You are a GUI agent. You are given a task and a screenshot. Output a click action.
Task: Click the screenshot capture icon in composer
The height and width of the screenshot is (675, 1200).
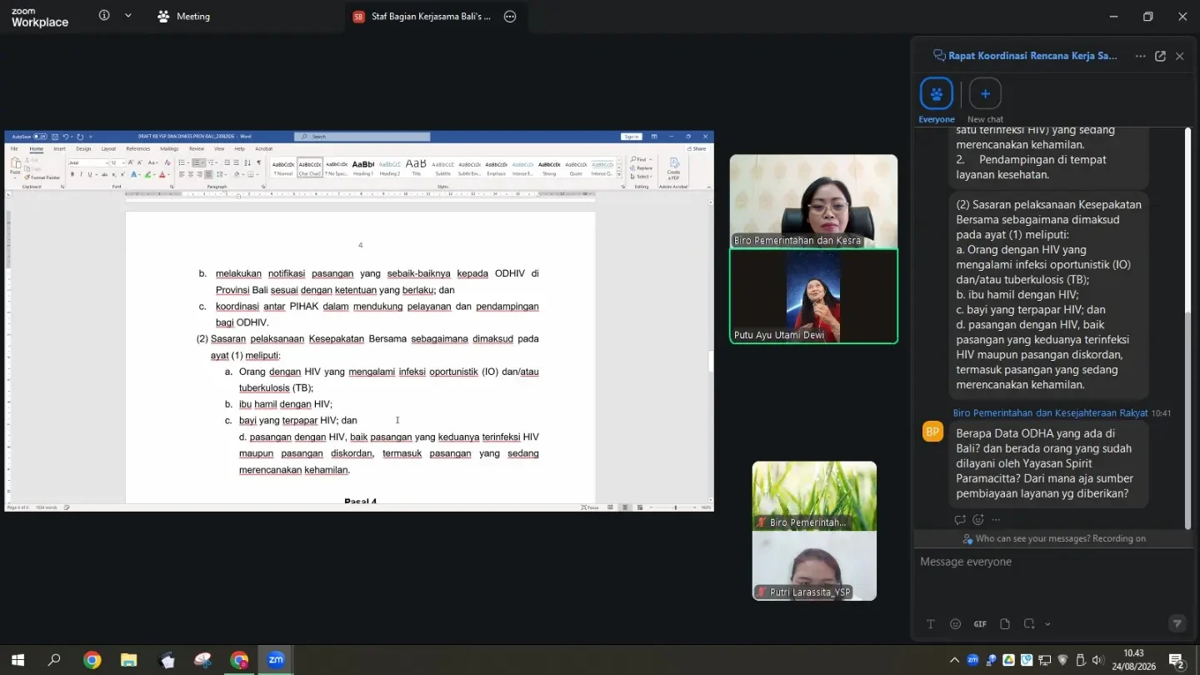1029,624
